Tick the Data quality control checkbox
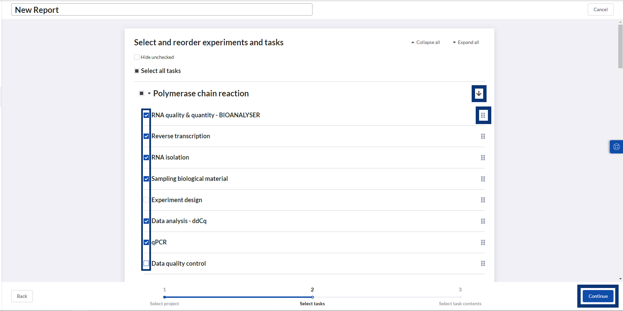The height and width of the screenshot is (311, 623). 146,263
